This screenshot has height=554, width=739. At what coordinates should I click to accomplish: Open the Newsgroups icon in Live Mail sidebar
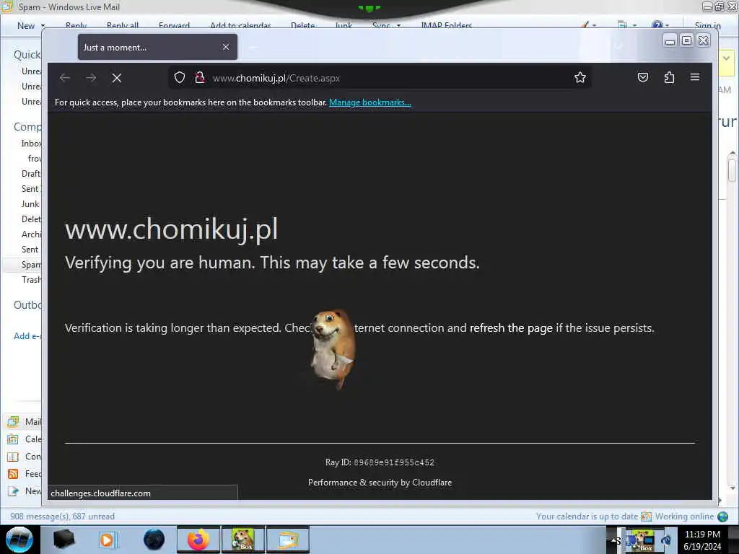pyautogui.click(x=13, y=491)
